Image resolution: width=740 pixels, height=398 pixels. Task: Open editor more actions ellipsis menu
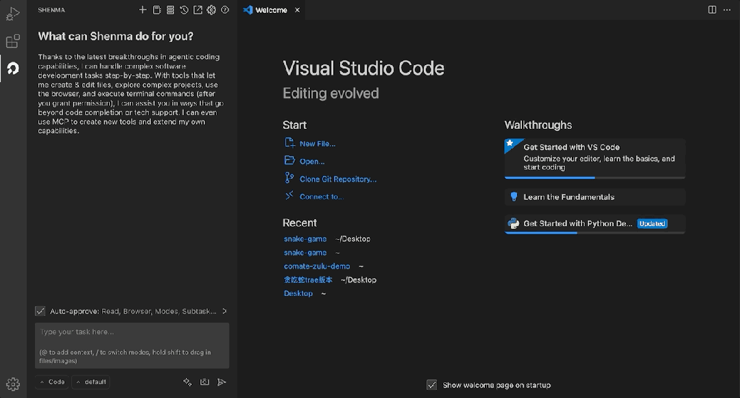pyautogui.click(x=728, y=10)
